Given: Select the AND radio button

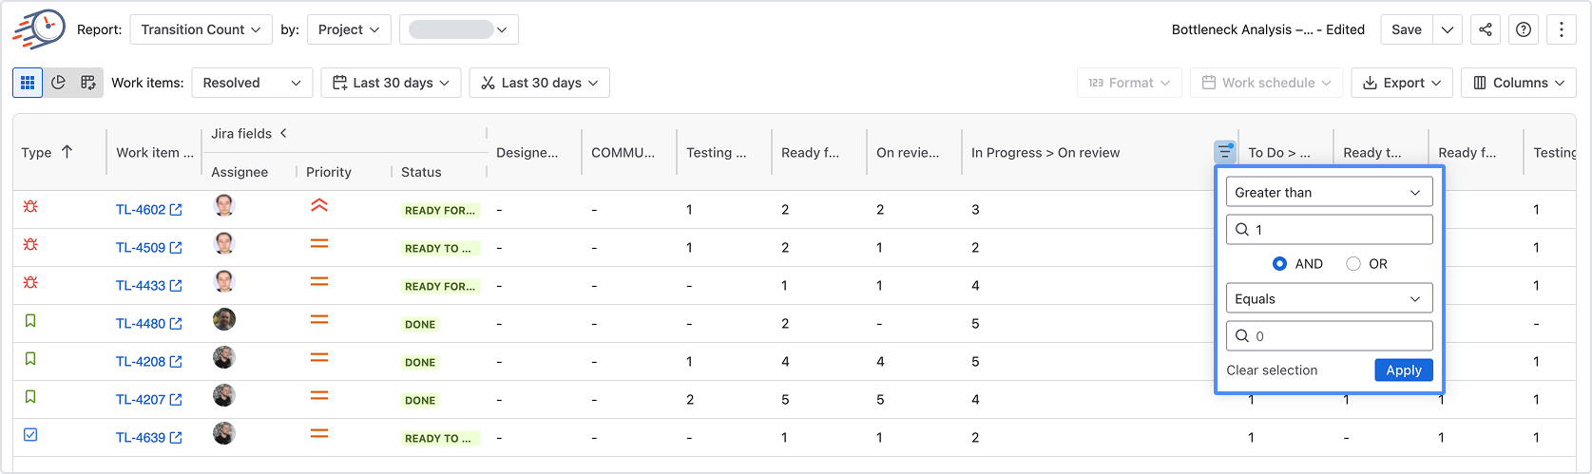Looking at the screenshot, I should [x=1279, y=264].
